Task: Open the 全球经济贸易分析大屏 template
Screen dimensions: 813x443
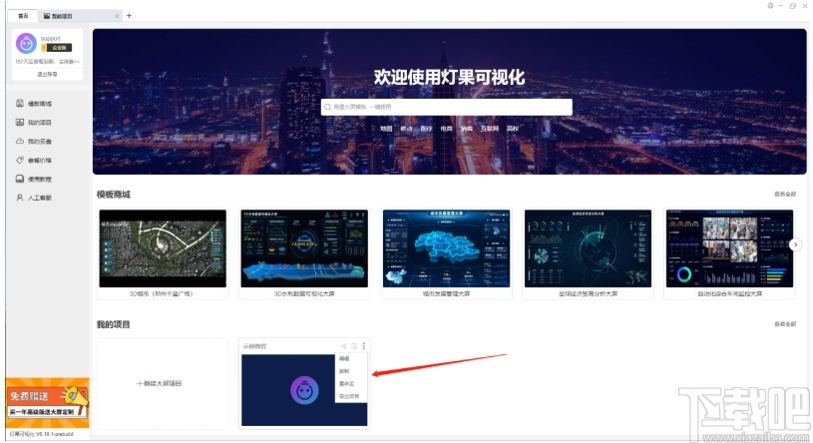Action: point(588,253)
